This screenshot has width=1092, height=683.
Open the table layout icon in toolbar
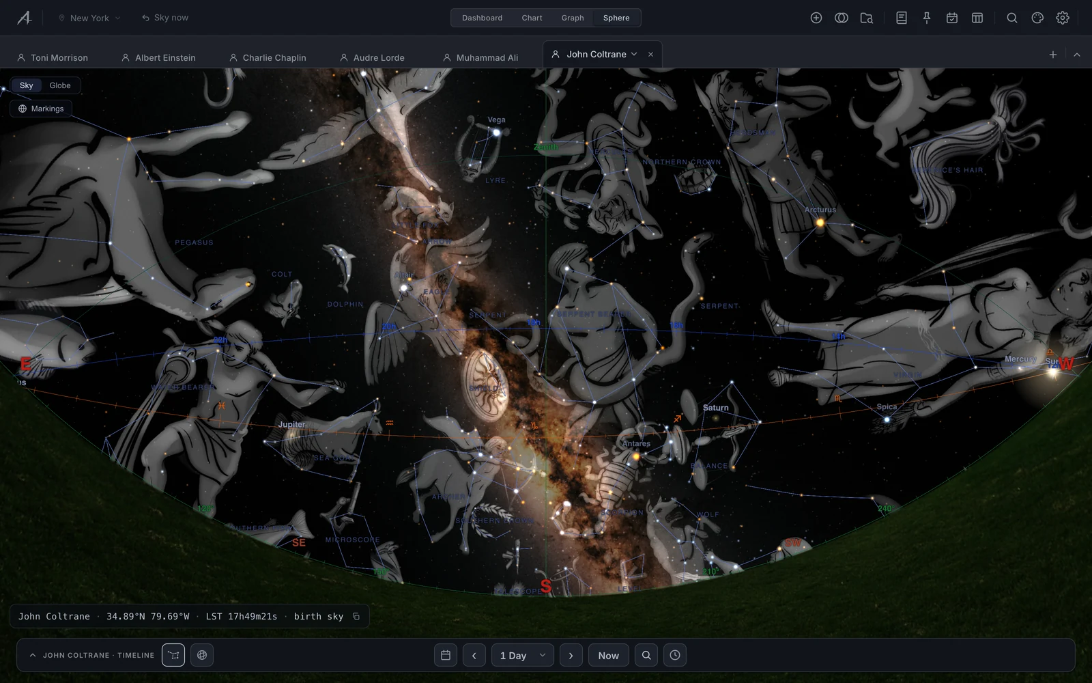tap(977, 18)
